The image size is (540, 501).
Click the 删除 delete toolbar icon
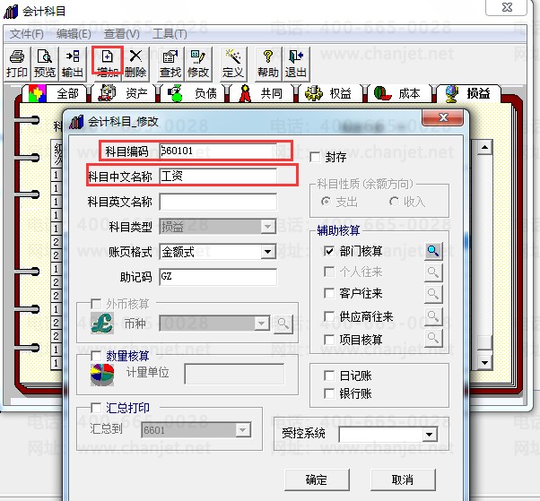coord(135,64)
